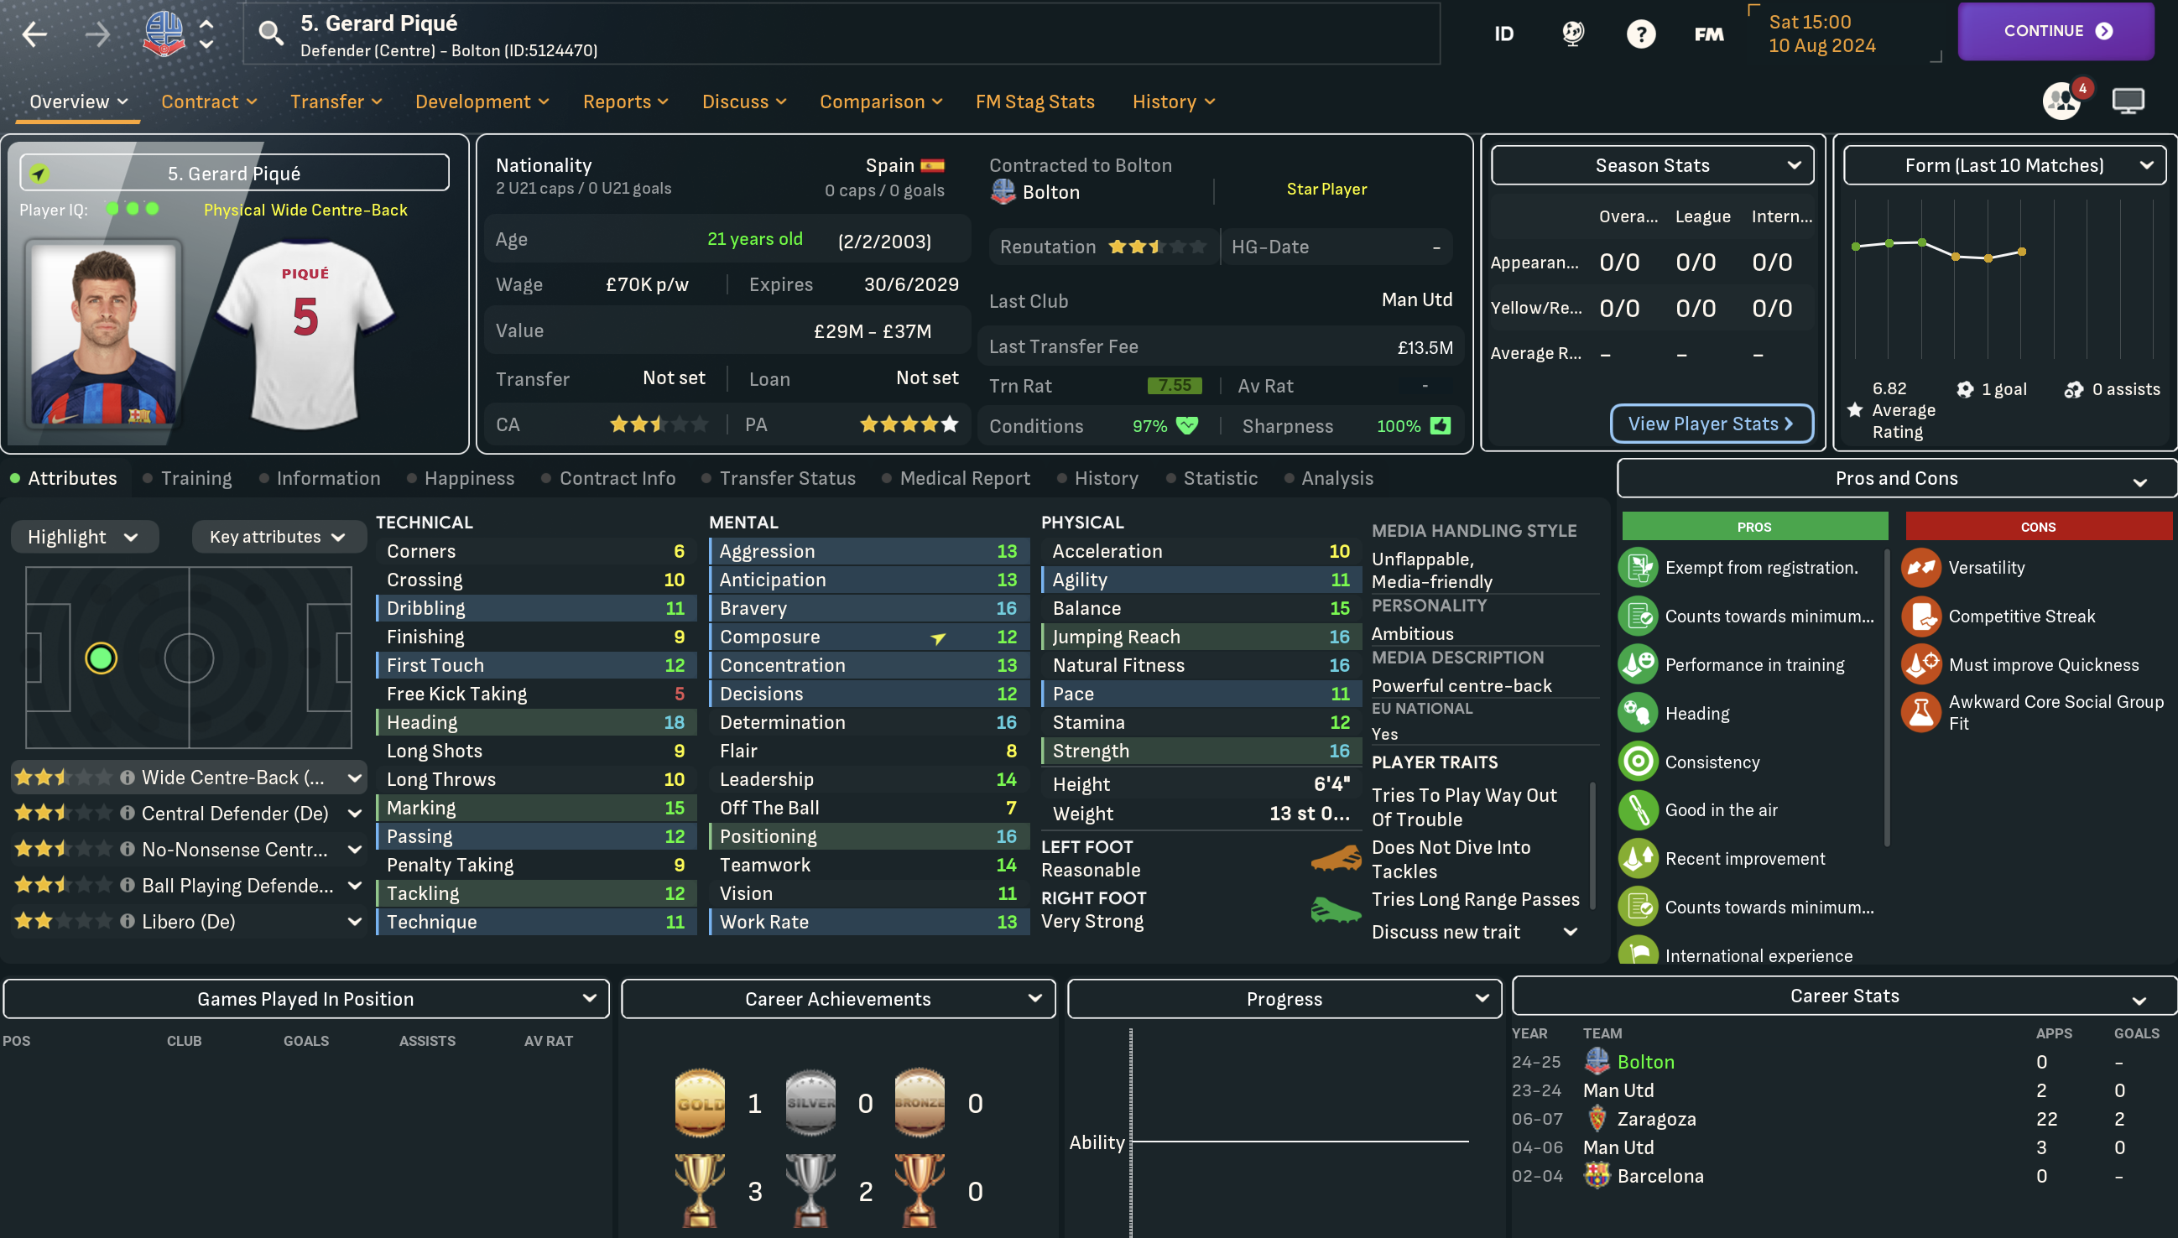Click the player traits scrollbar

click(x=1593, y=846)
